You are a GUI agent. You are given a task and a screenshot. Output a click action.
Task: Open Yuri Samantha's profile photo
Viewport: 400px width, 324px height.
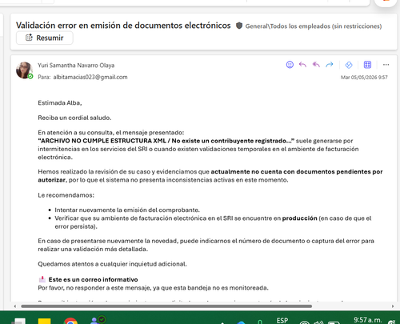click(x=24, y=70)
